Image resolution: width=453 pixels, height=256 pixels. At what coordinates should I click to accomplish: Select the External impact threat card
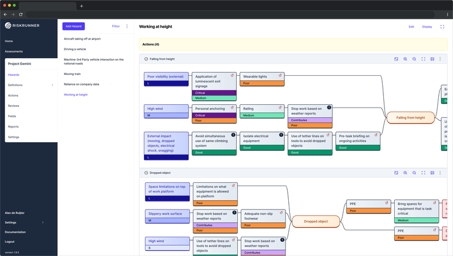pos(166,146)
